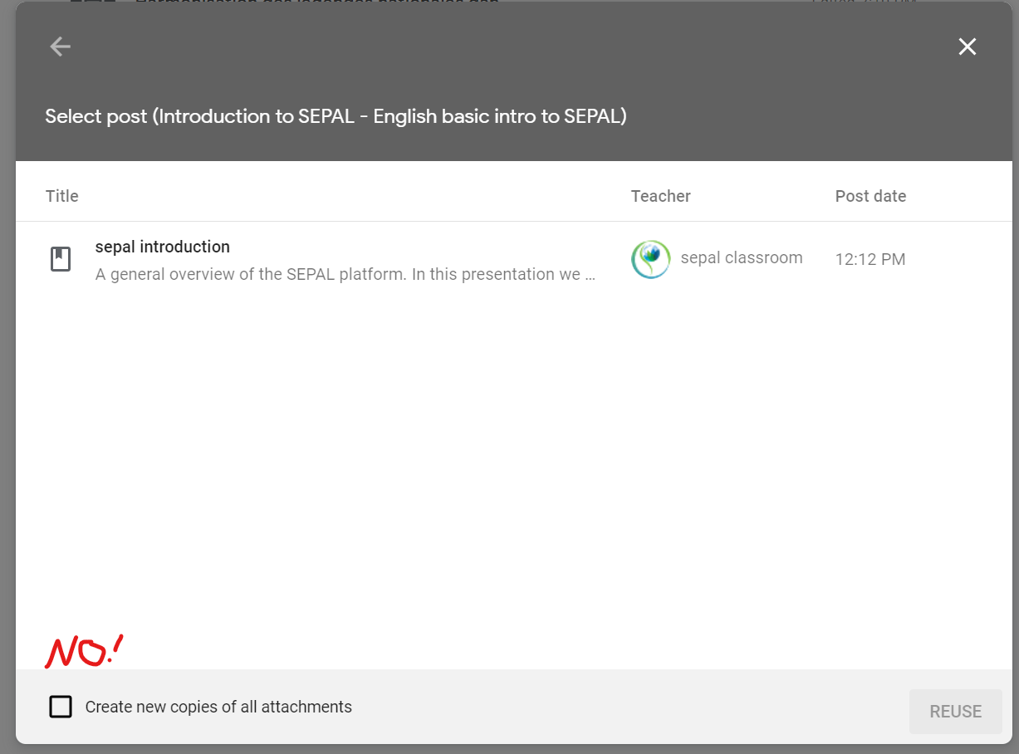Click the post description starting 'A general overview'
Screen dimensions: 1019x754
coord(345,274)
